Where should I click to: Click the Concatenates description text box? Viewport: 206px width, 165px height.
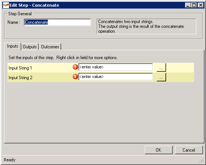[x=146, y=26]
